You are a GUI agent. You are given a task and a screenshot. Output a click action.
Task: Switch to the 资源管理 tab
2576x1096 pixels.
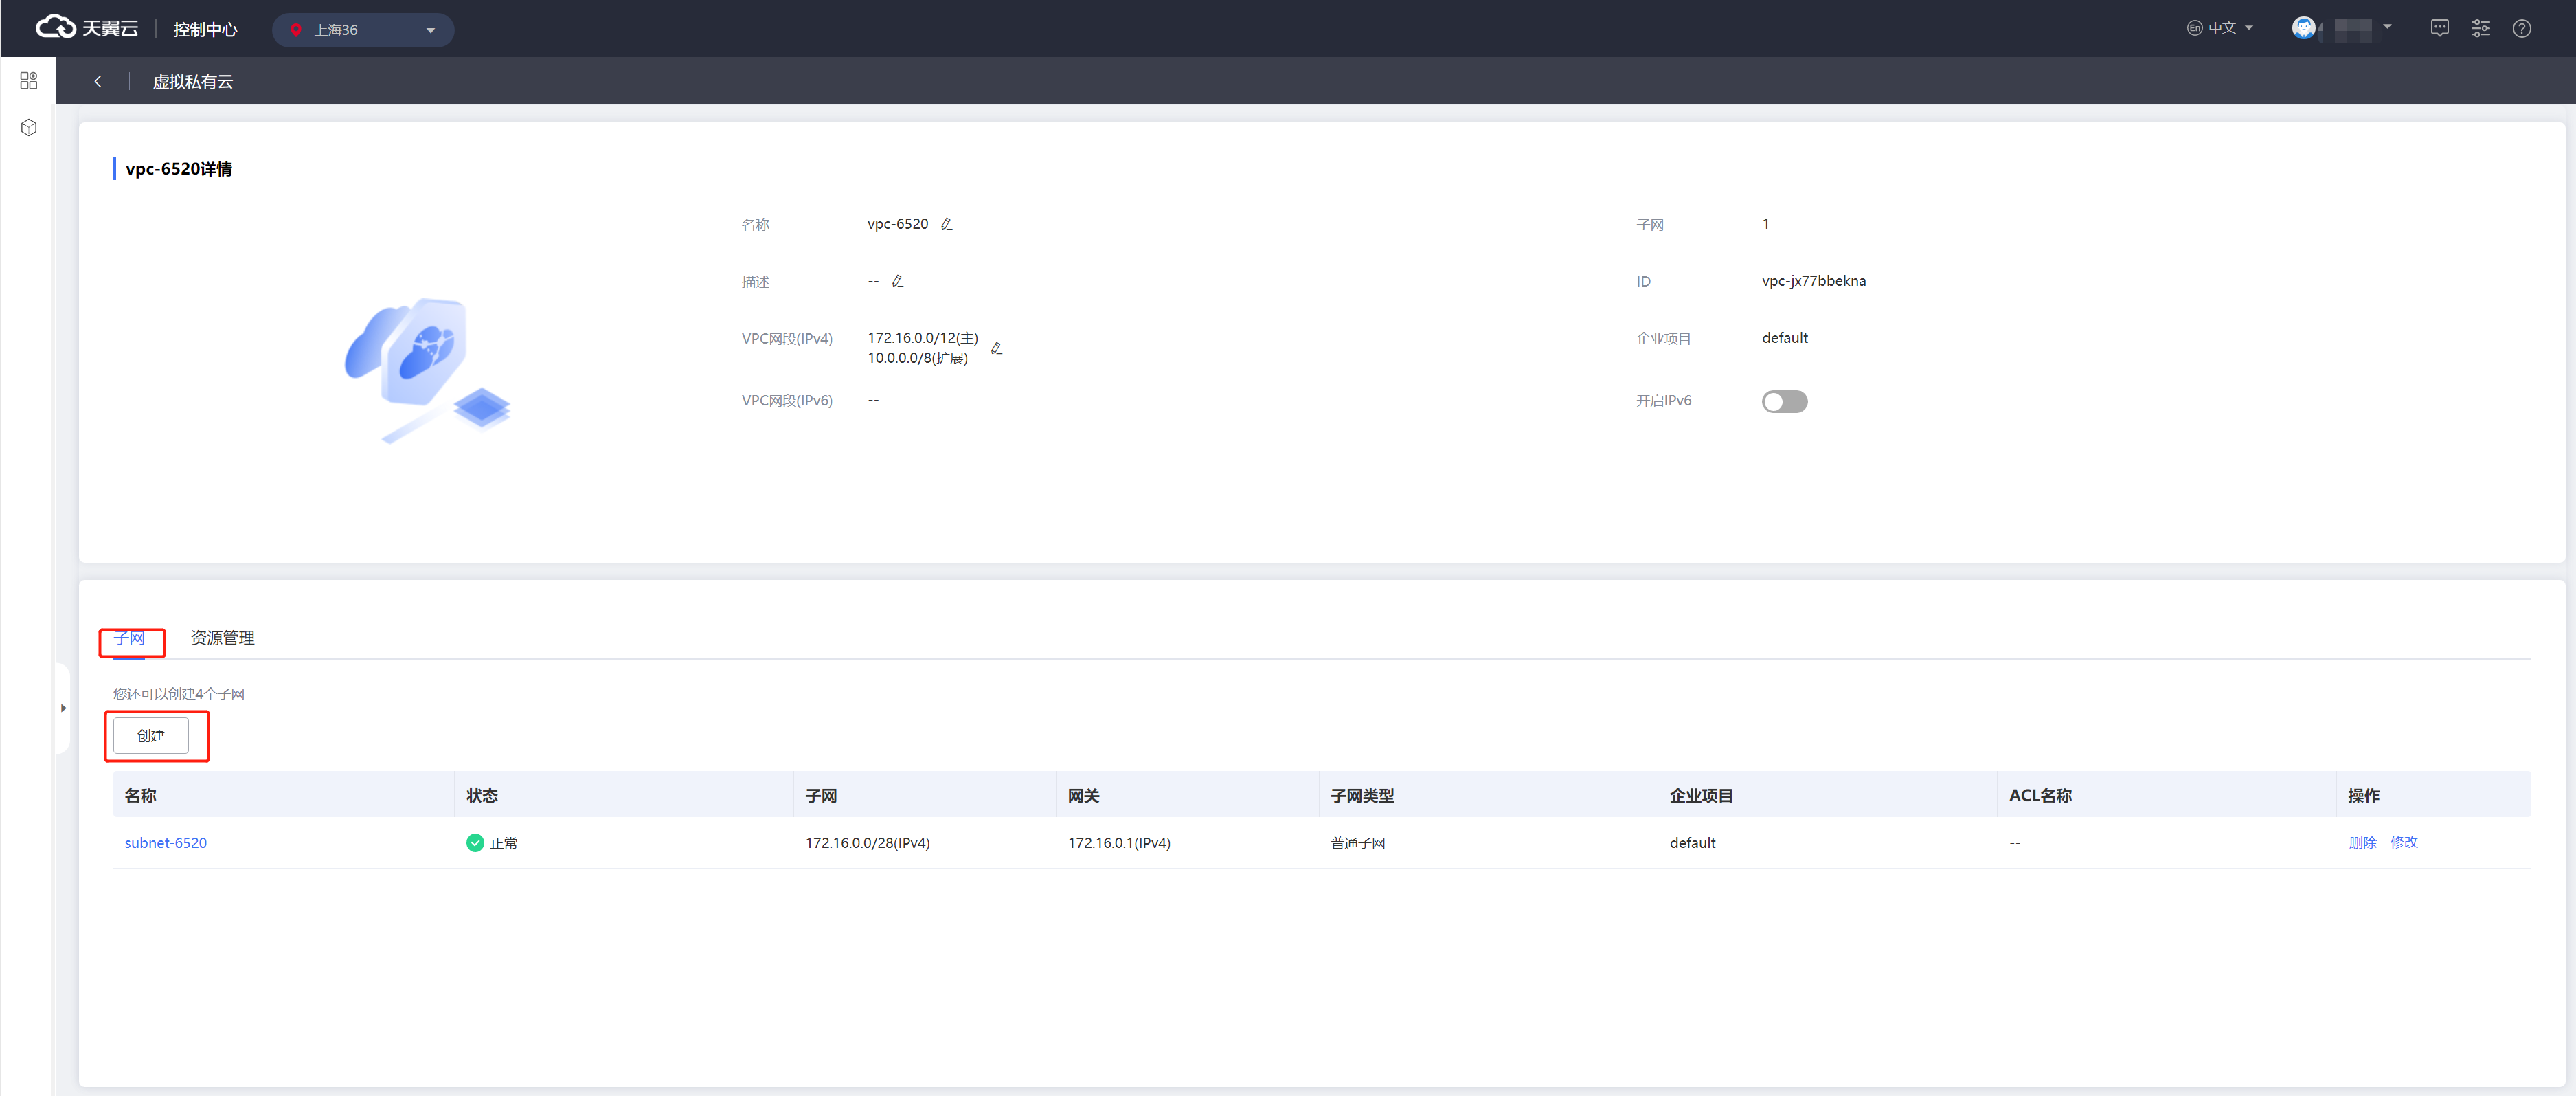tap(222, 638)
